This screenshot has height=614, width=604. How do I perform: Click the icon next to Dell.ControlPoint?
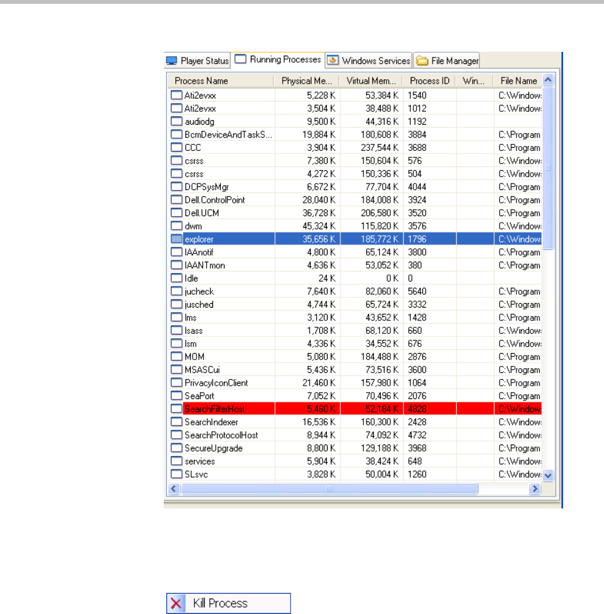point(177,200)
